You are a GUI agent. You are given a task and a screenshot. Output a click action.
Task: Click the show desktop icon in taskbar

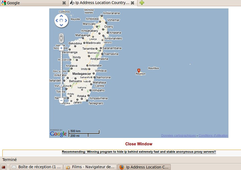3,167
